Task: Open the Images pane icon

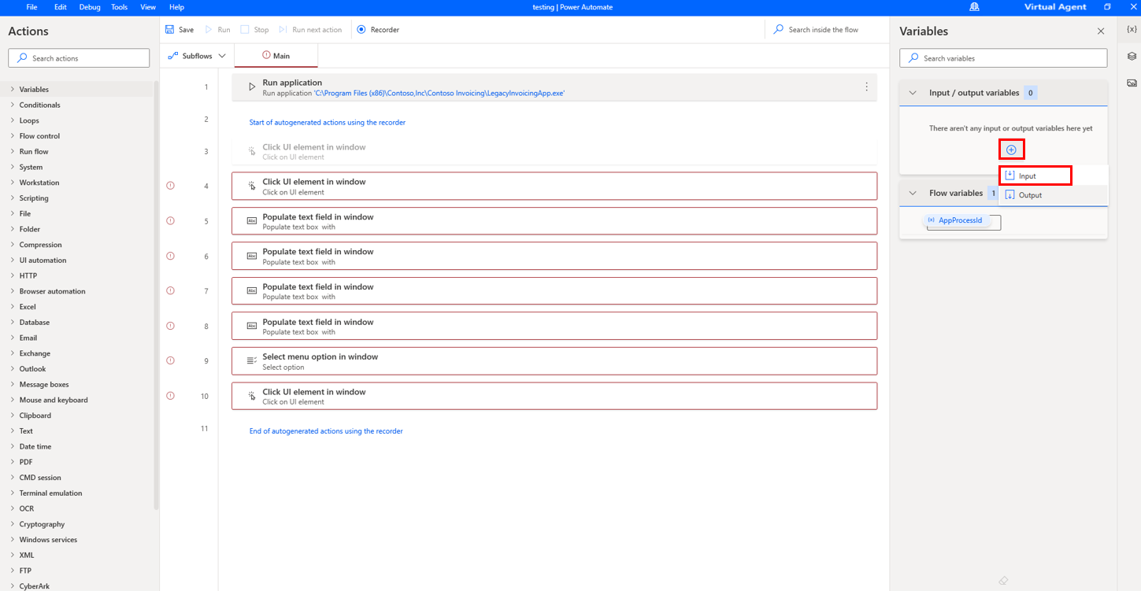Action: tap(1132, 83)
